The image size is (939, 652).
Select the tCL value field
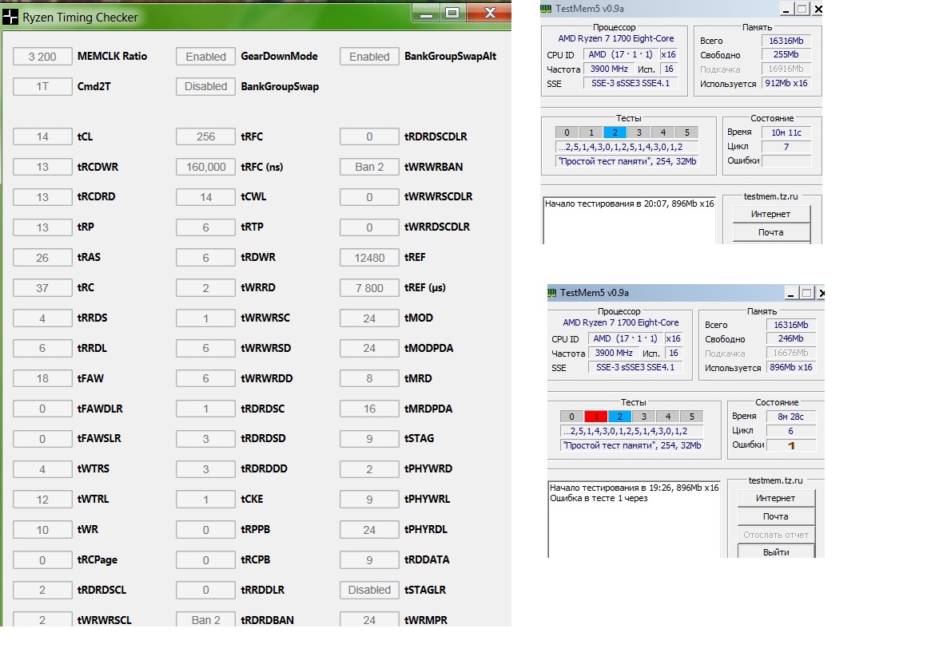coord(42,136)
